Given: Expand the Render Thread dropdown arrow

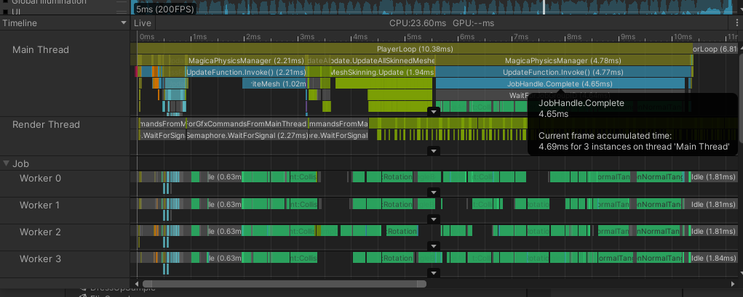Looking at the screenshot, I should pos(434,151).
